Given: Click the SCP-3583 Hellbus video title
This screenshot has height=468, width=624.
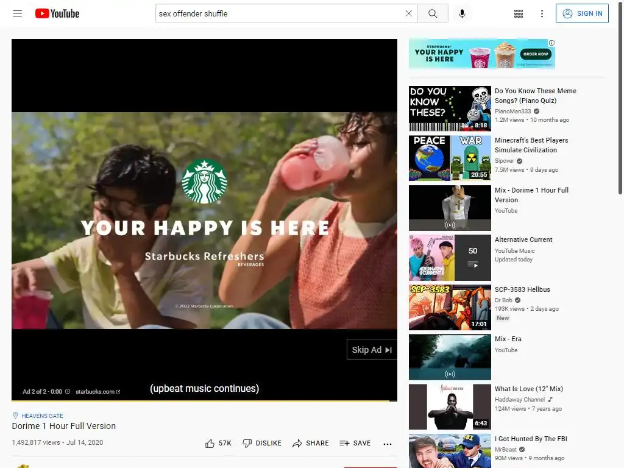Looking at the screenshot, I should click(522, 289).
